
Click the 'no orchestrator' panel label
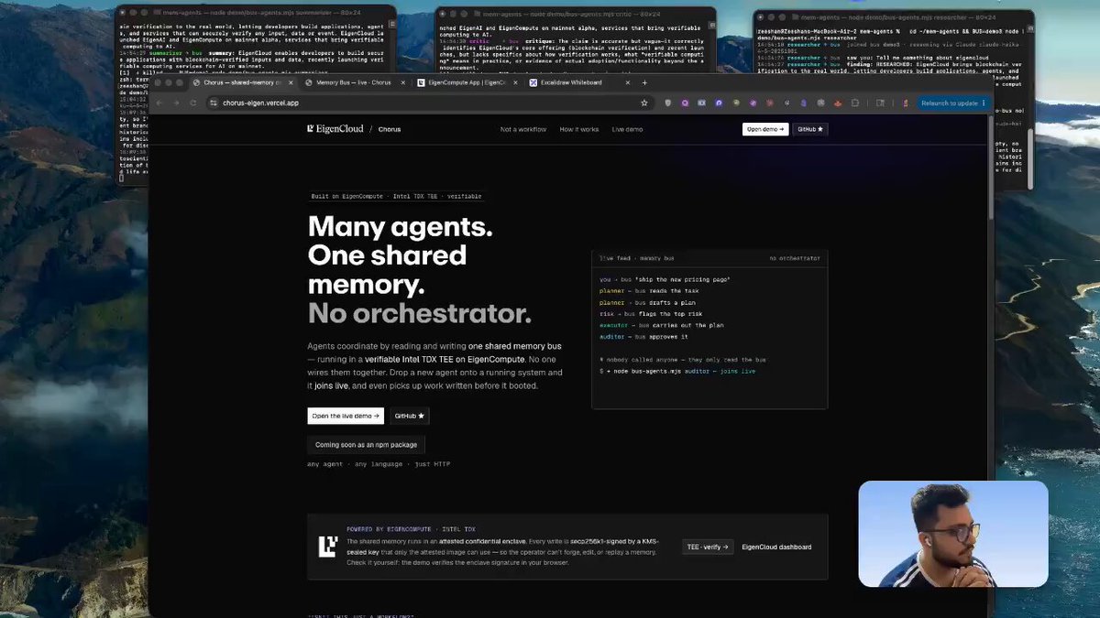tap(795, 258)
